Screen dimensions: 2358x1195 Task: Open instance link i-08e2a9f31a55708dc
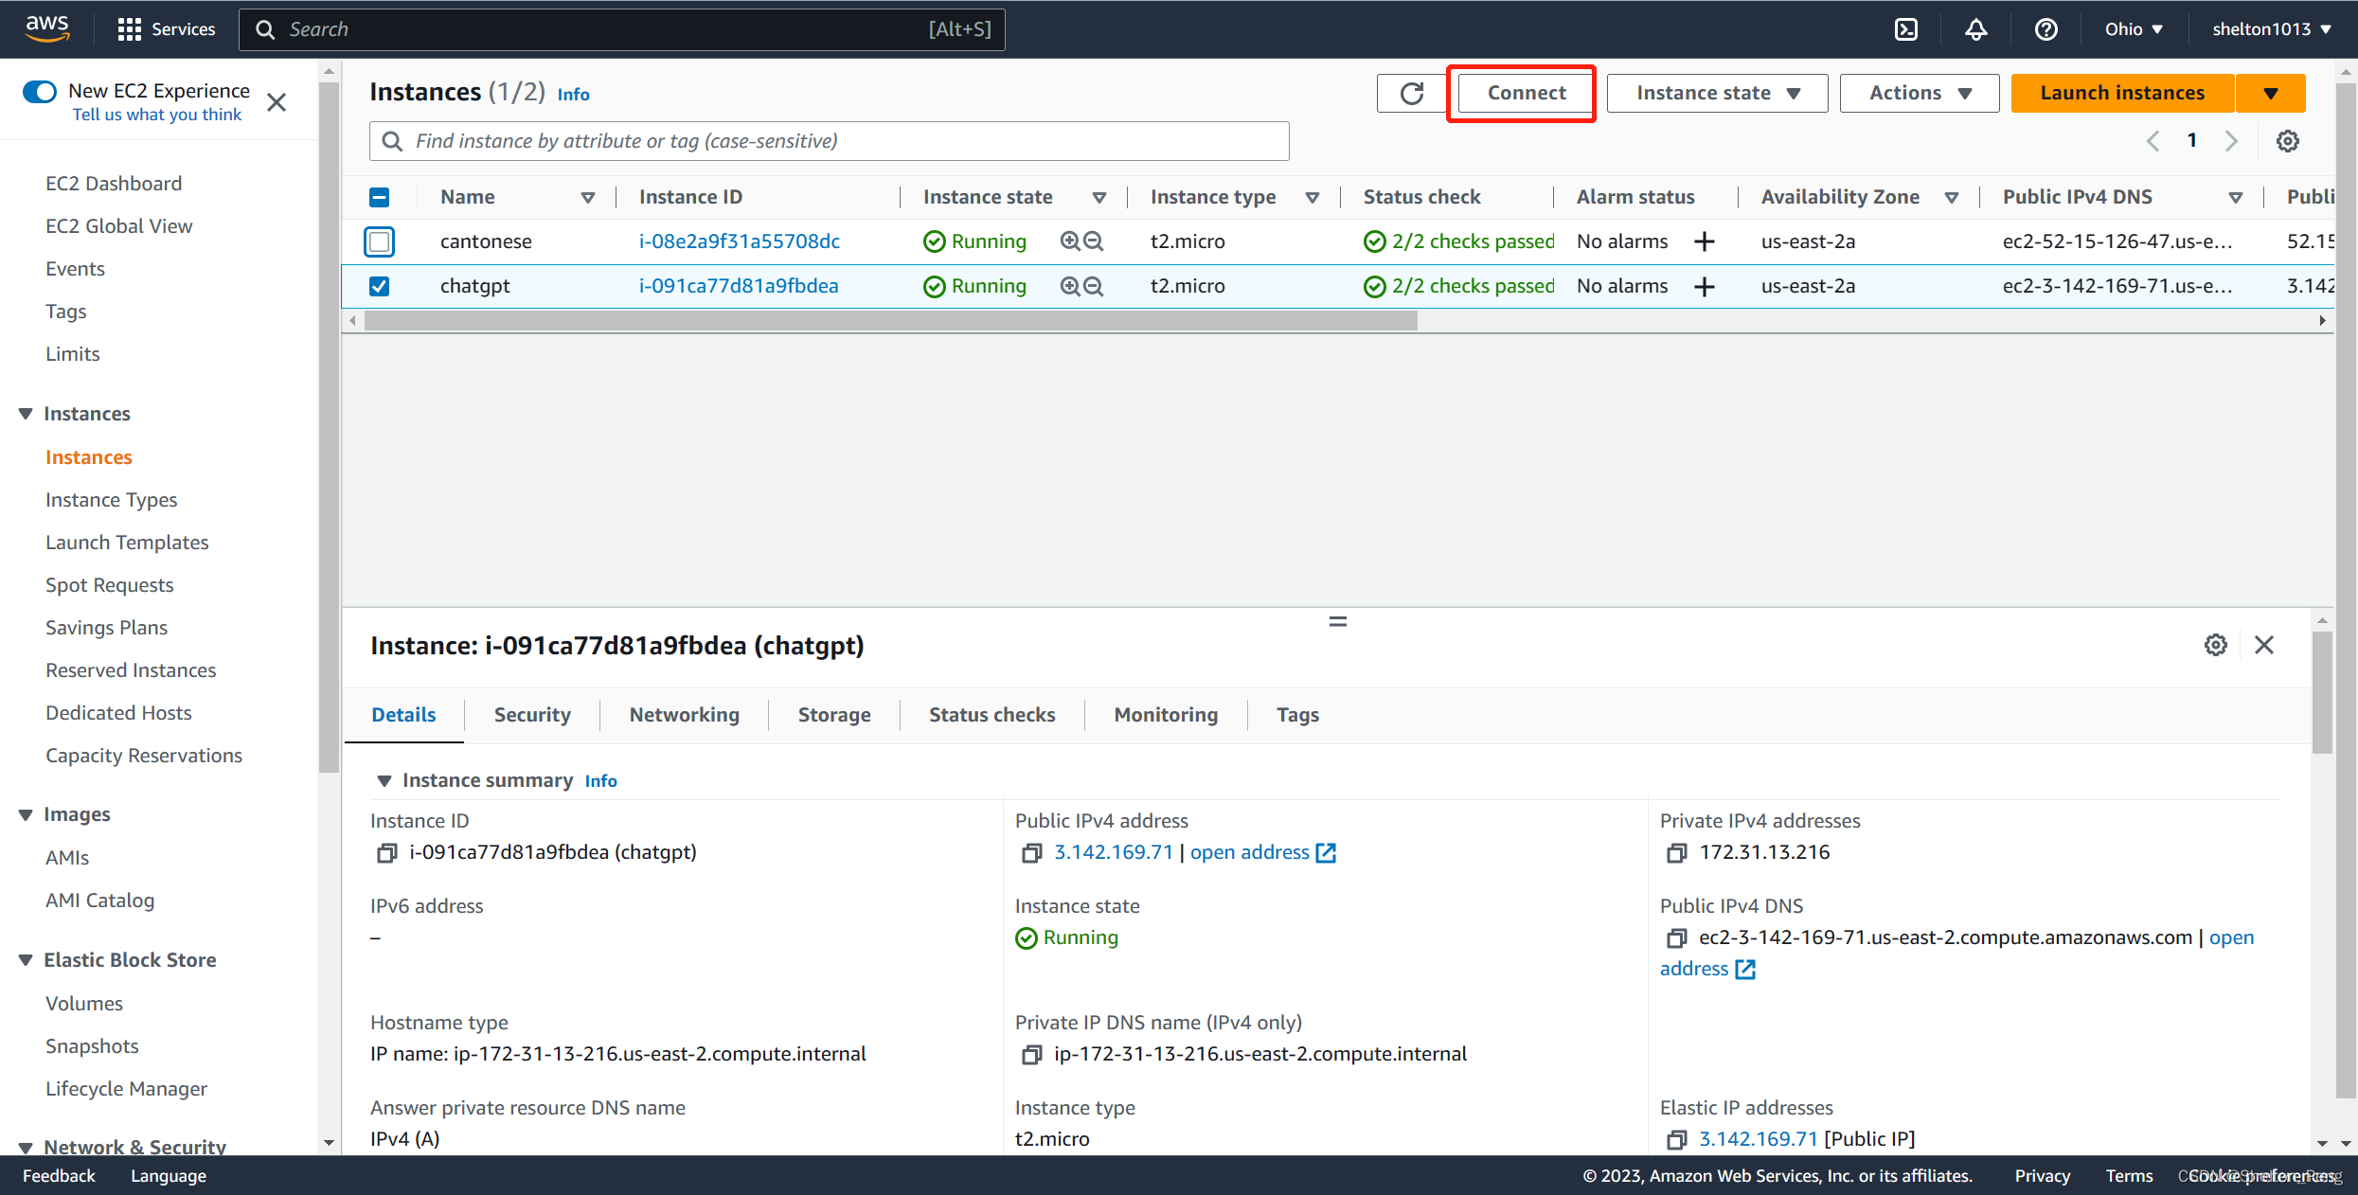tap(739, 241)
